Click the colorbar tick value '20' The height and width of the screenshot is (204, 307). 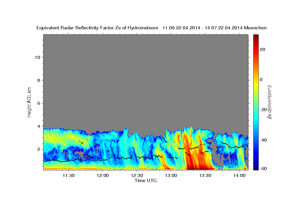pyautogui.click(x=262, y=49)
